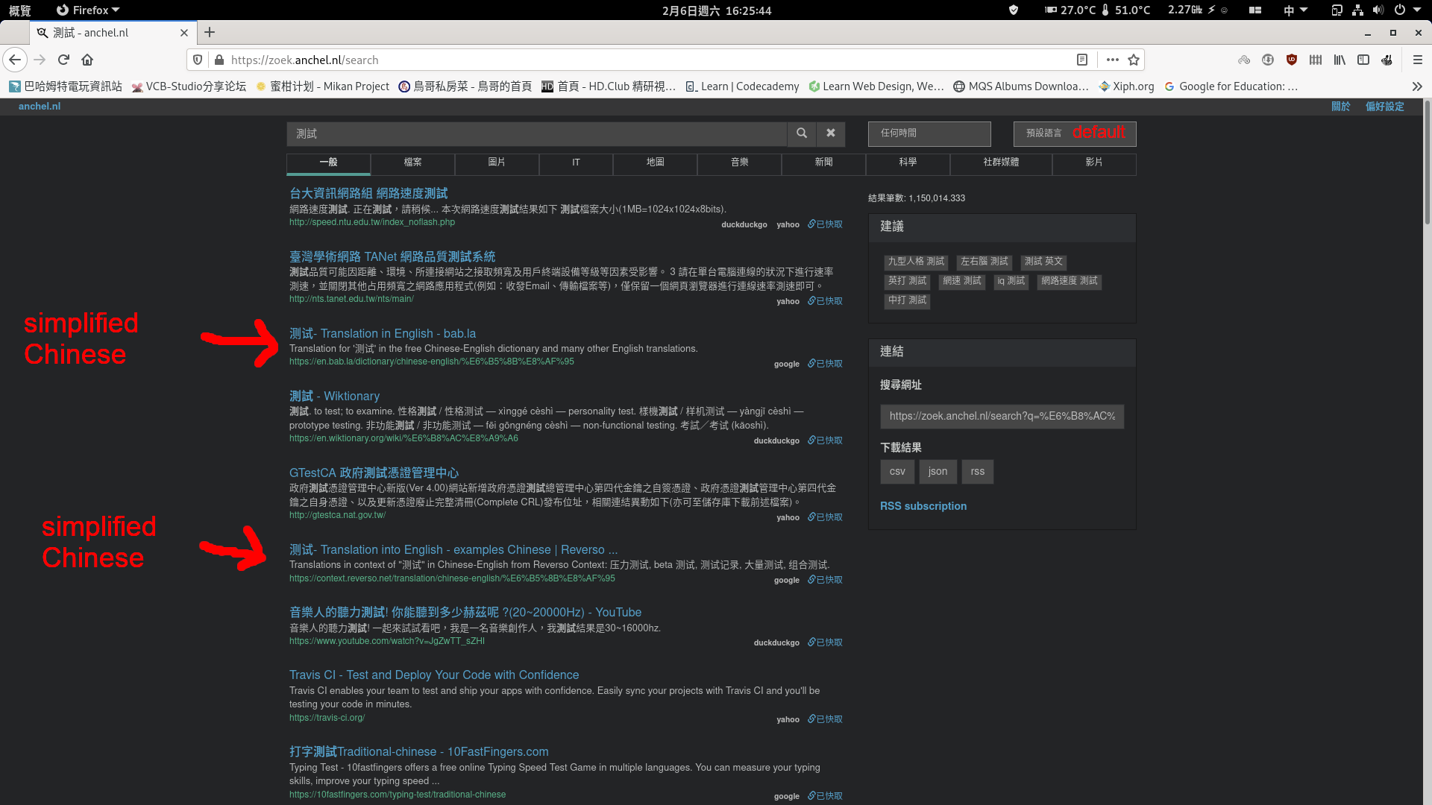Open 偏好設定 at the top right
This screenshot has height=805, width=1432.
coord(1384,106)
